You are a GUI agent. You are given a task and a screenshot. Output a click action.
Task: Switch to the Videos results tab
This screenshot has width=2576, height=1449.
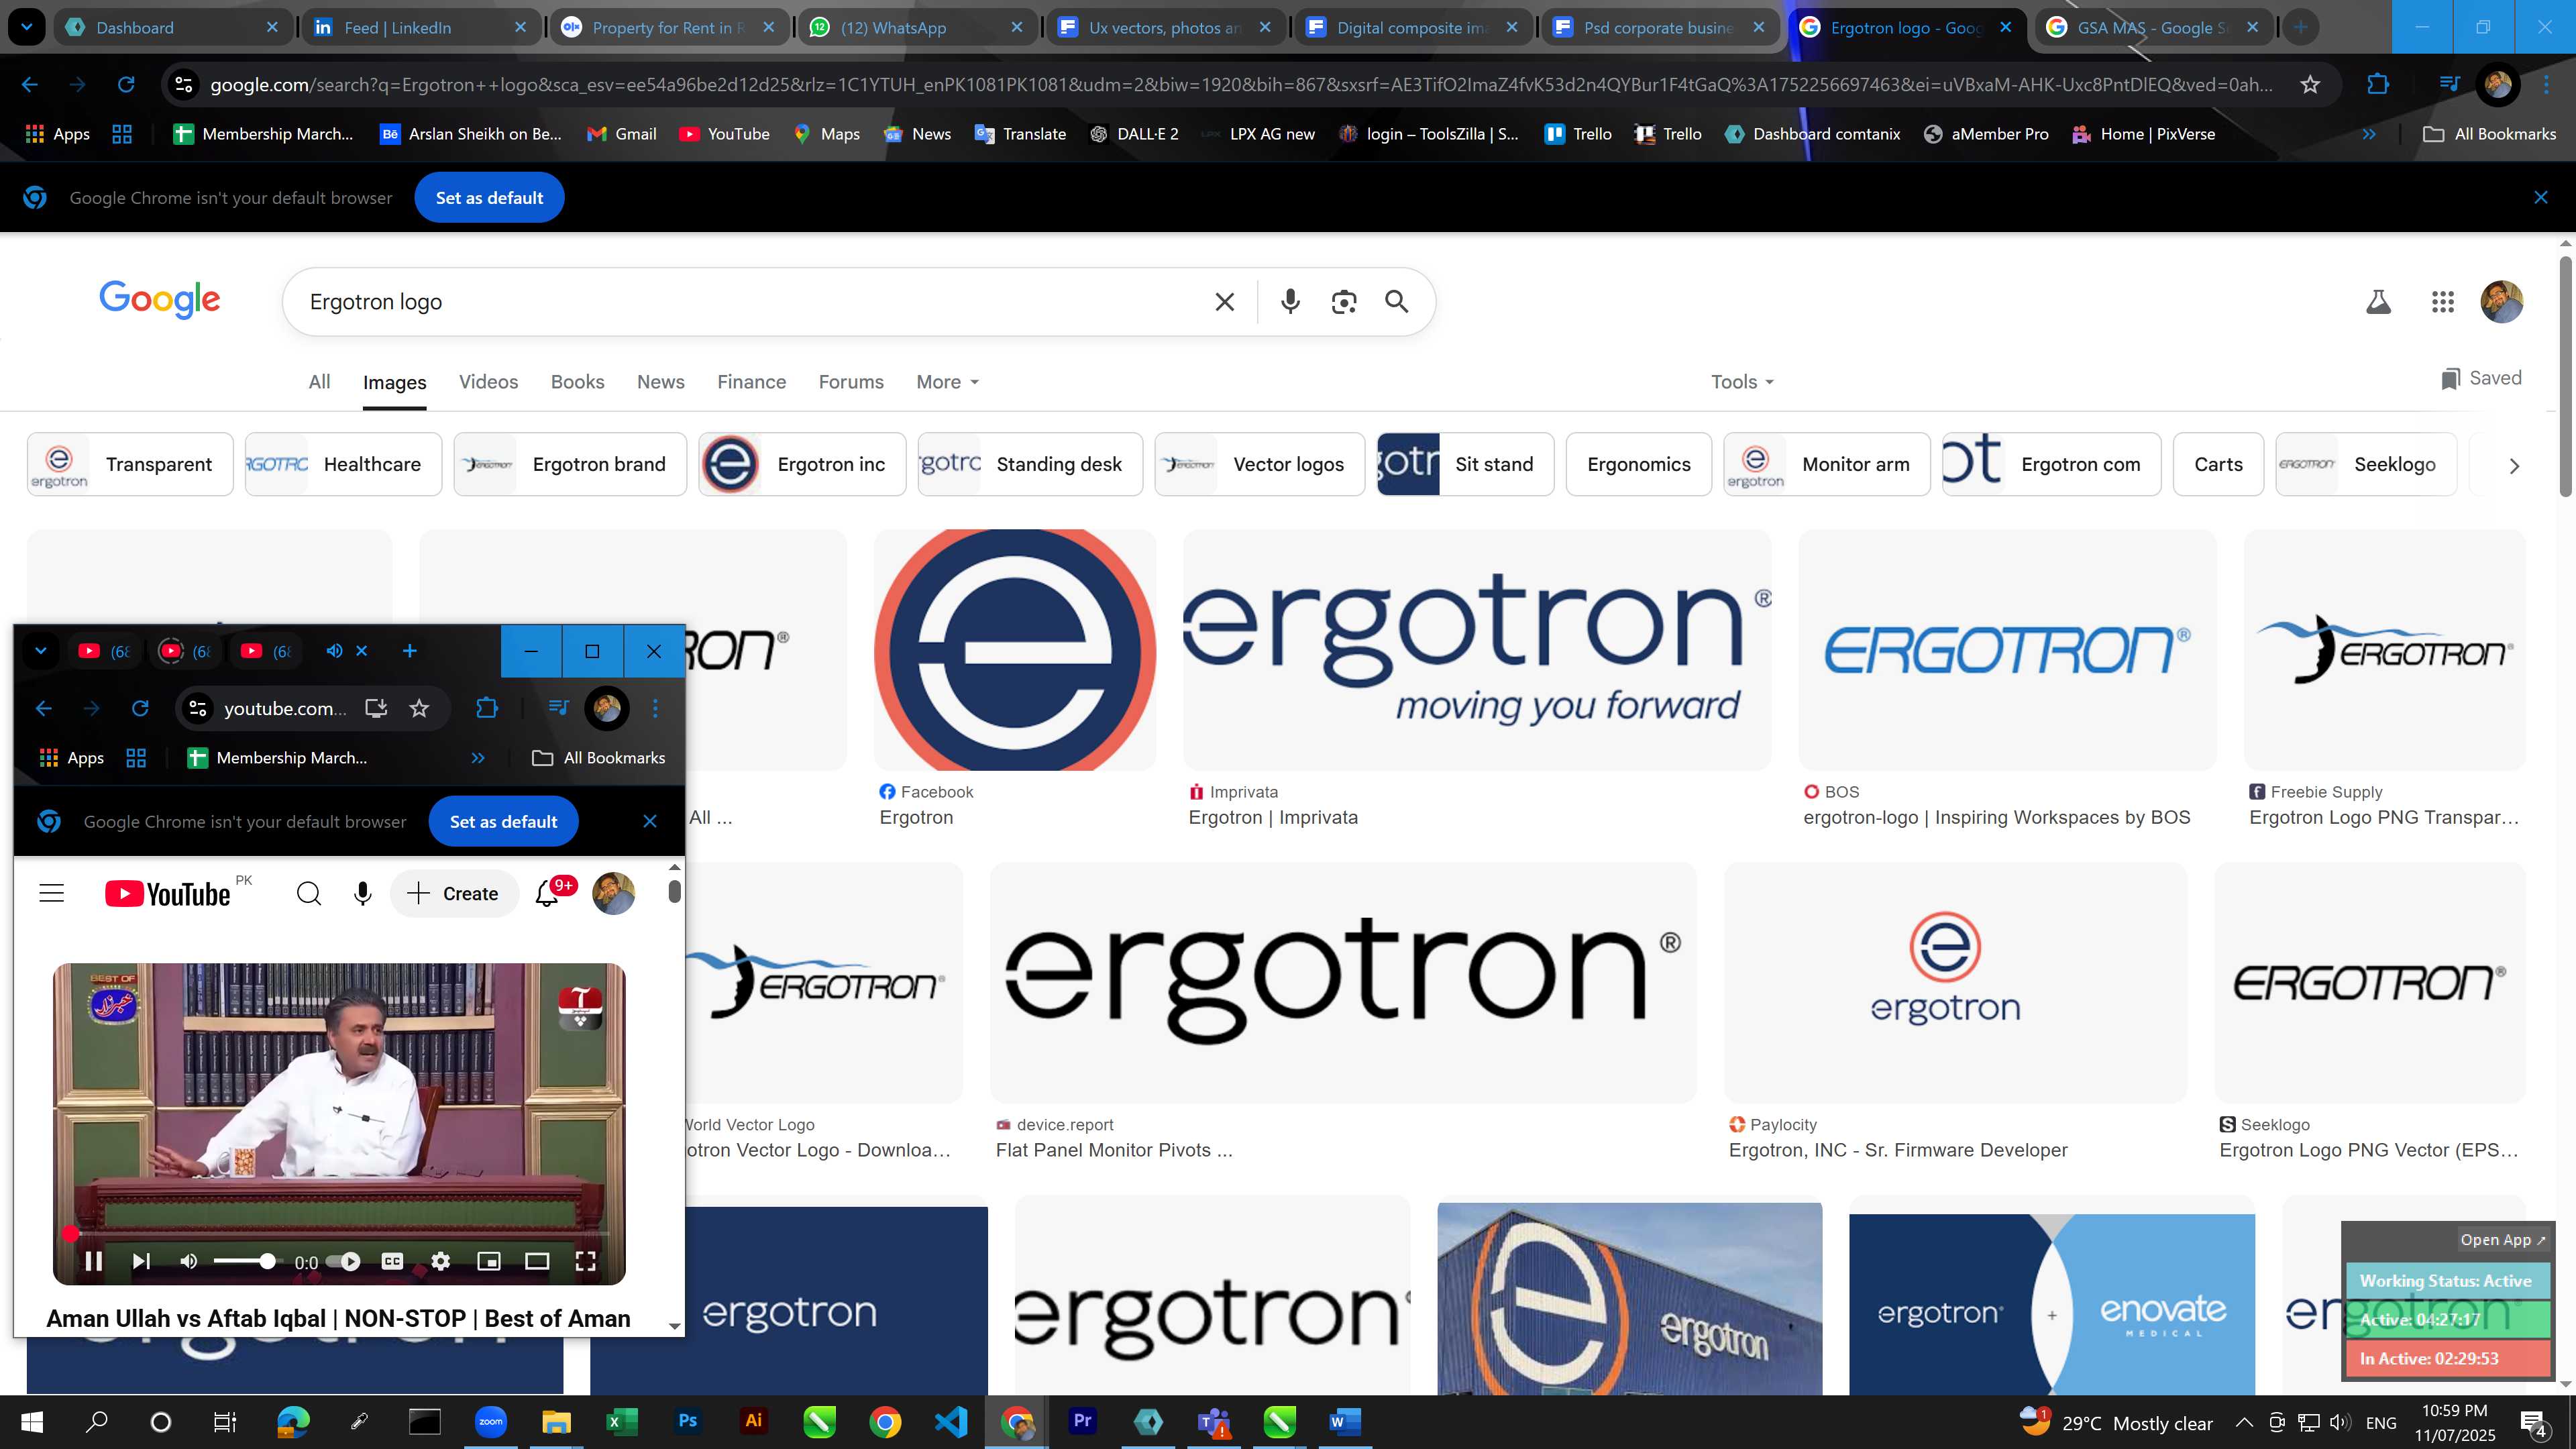coord(488,382)
